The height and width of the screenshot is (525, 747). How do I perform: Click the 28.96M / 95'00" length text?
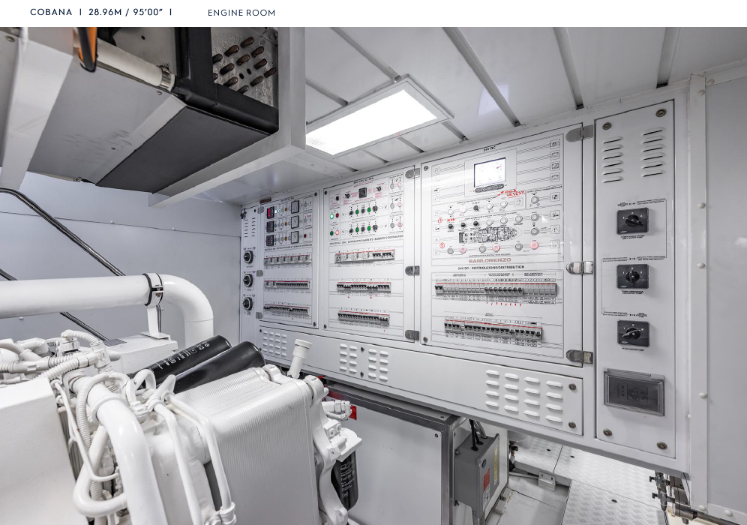pyautogui.click(x=125, y=12)
